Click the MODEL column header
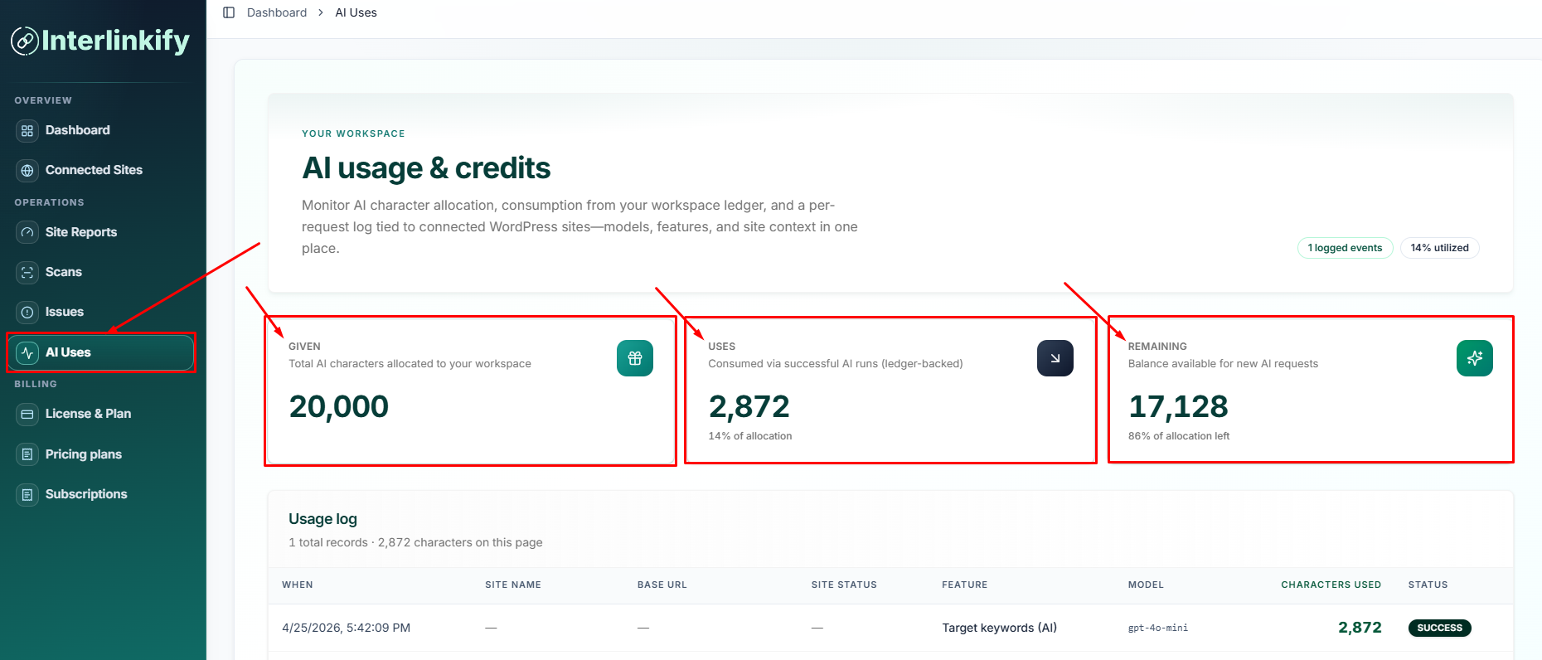Image resolution: width=1542 pixels, height=660 pixels. [x=1146, y=585]
